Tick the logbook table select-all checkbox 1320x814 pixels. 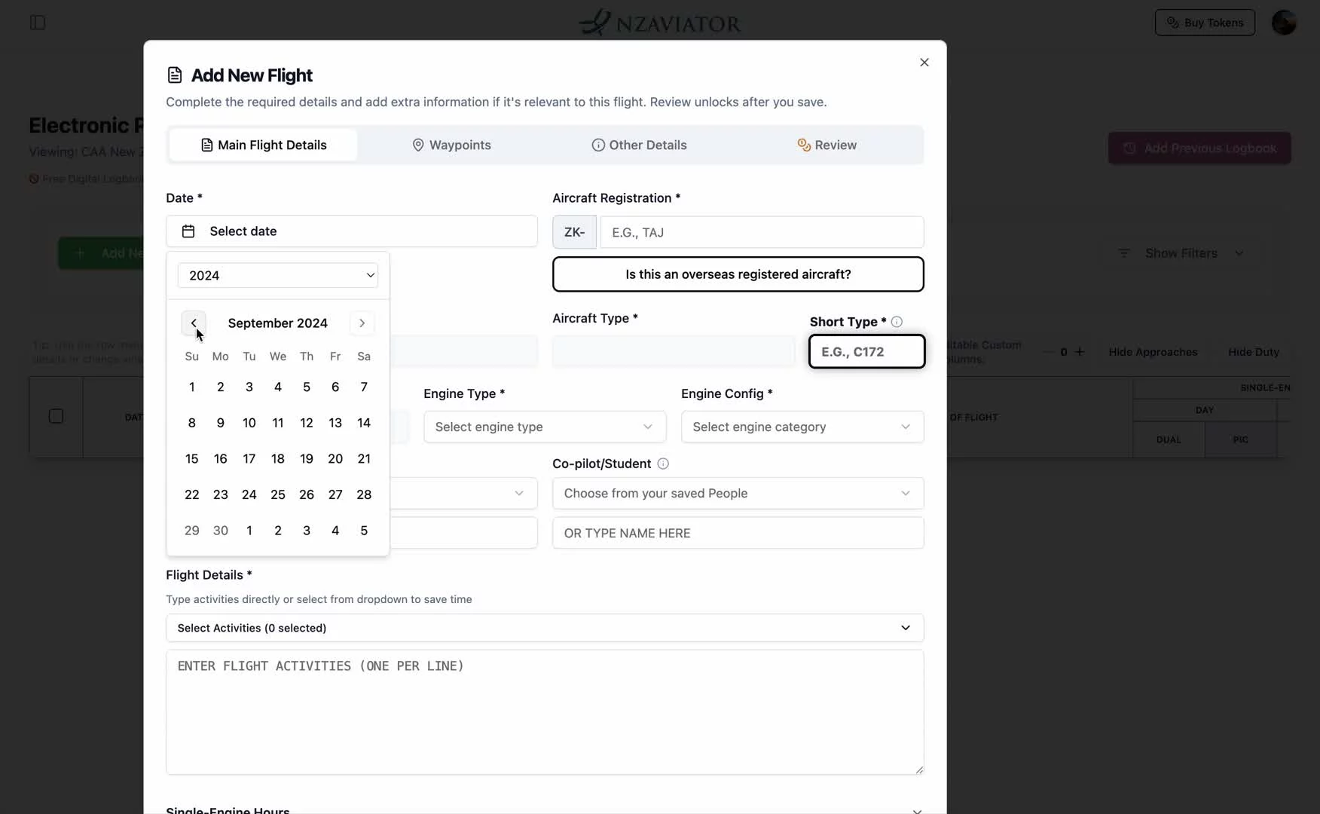tap(56, 416)
